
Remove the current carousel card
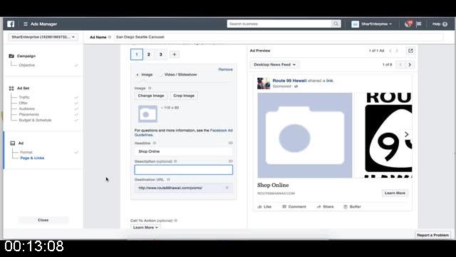point(225,69)
